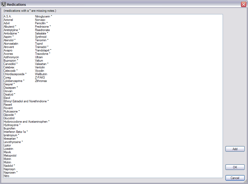
Task: Select Celecoxib entry
Action: (x=11, y=71)
